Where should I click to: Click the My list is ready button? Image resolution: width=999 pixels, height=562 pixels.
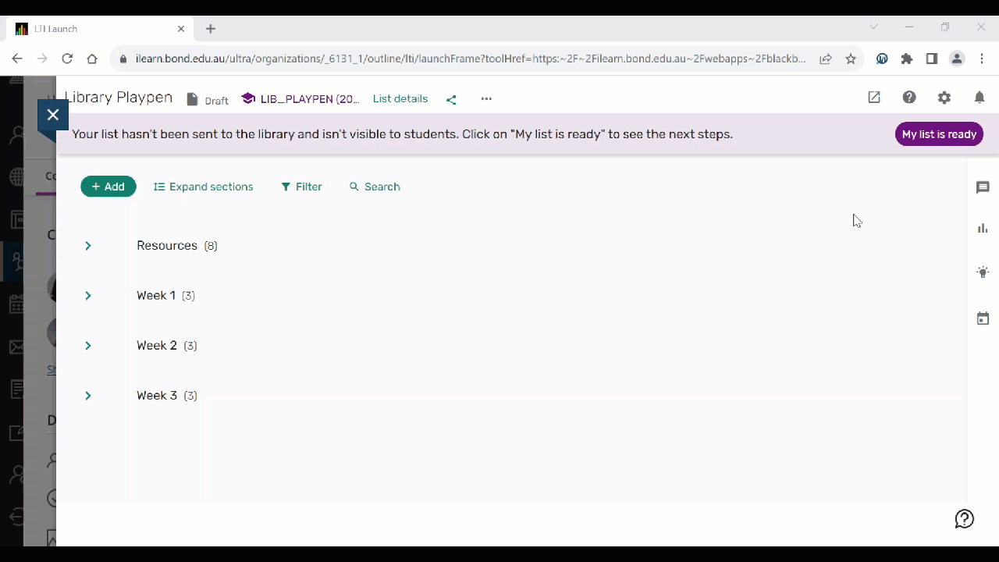(x=939, y=134)
